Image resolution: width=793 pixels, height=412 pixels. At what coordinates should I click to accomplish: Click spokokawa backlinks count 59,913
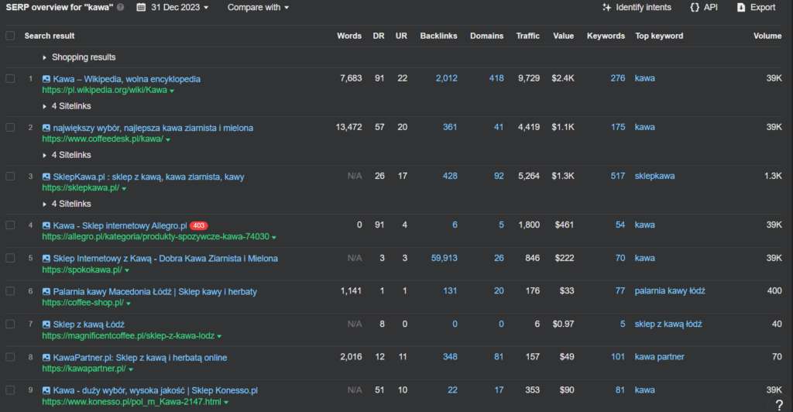click(x=444, y=259)
